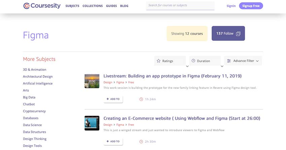The height and width of the screenshot is (150, 286).
Task: Open the Creating an E-Commerce website title
Action: (182, 118)
